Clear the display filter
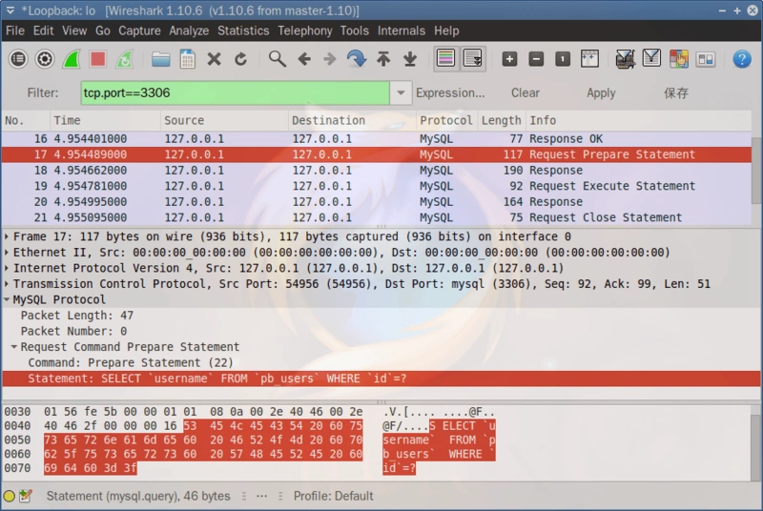 (526, 92)
